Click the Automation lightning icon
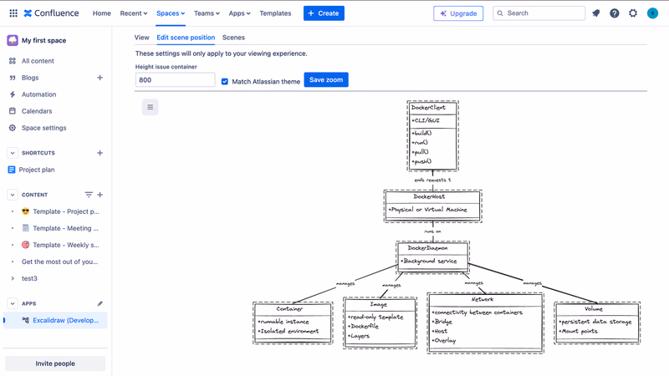 (x=13, y=94)
